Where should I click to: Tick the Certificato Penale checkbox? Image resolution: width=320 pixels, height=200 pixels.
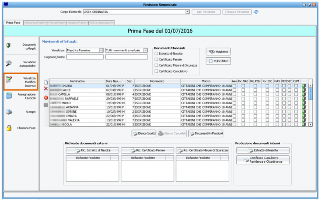[x=156, y=59]
